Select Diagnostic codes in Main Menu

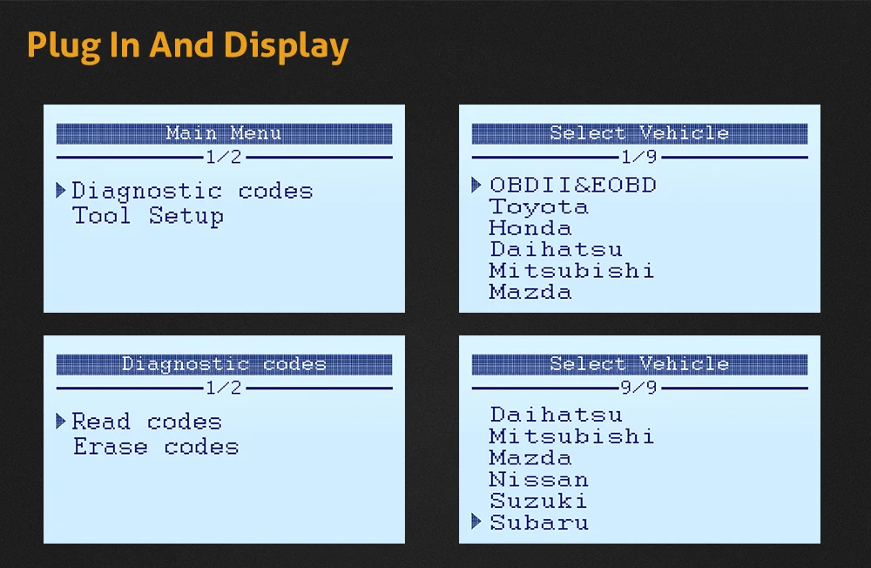pos(192,191)
